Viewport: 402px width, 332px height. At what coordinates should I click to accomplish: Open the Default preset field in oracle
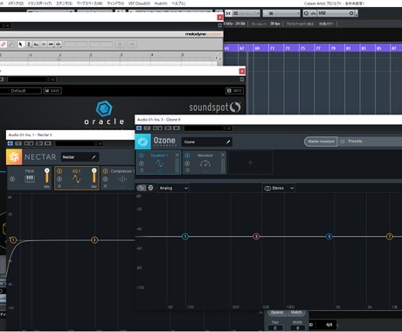[x=20, y=91]
